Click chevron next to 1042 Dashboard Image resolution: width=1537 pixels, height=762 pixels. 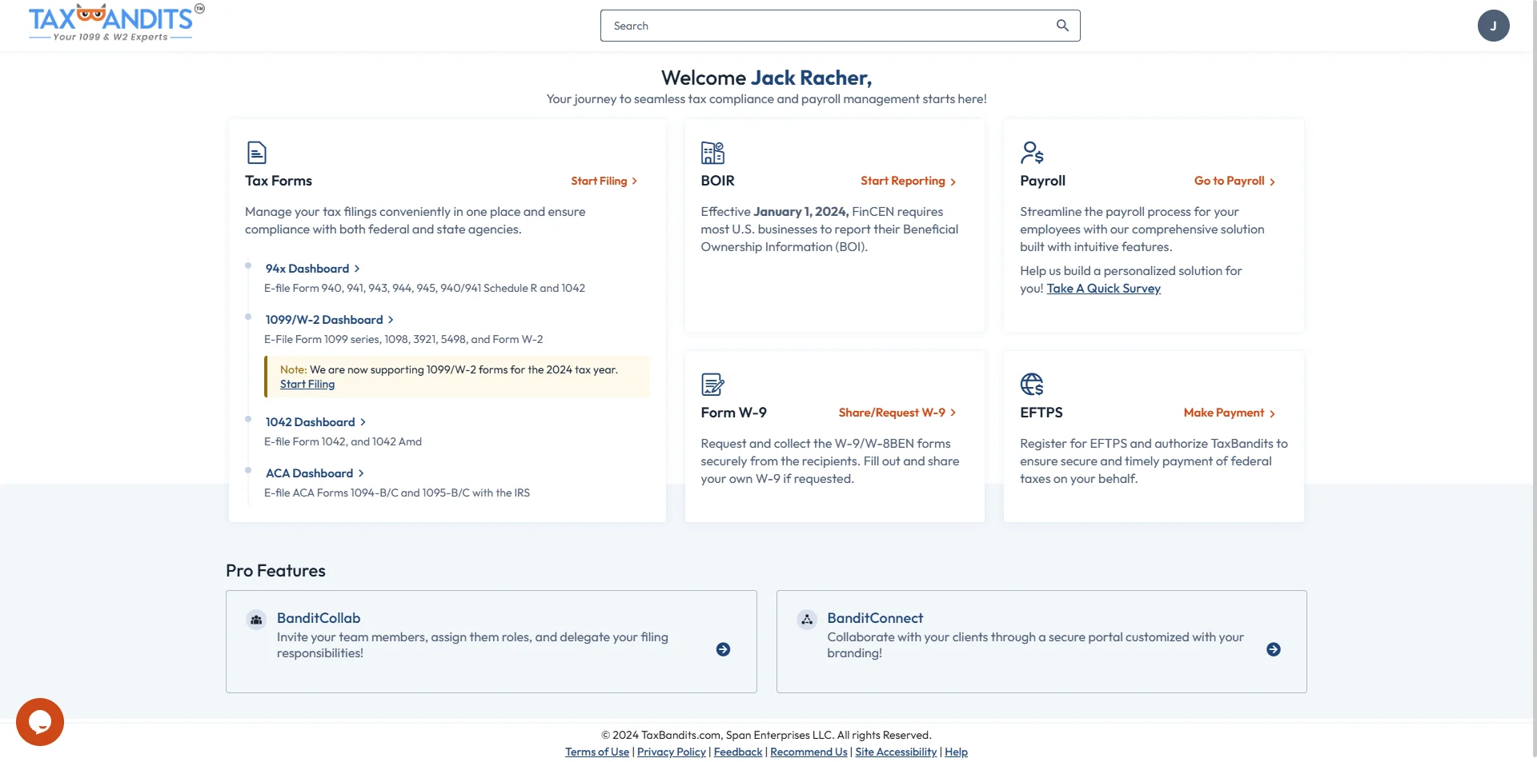(363, 422)
